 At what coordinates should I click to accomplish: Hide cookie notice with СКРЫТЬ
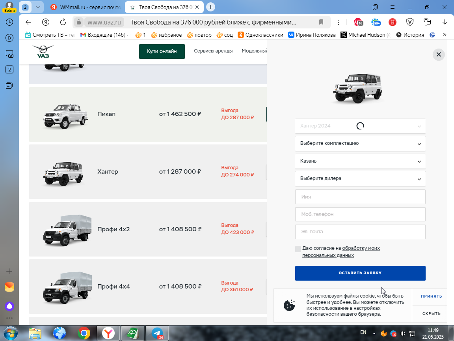click(x=432, y=314)
